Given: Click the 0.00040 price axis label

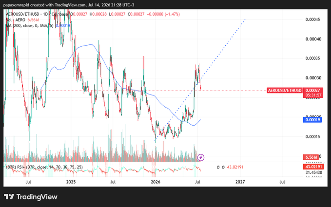Looking at the screenshot, I should click(313, 39).
